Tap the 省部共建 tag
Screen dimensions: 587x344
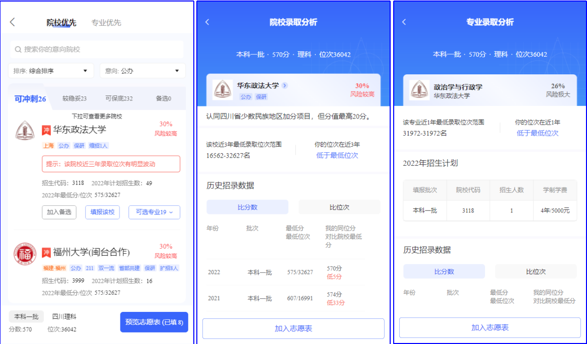coord(129,268)
